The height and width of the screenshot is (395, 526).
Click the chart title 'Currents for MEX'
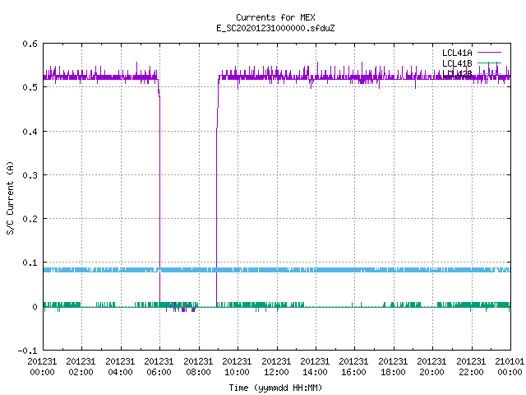coord(275,17)
